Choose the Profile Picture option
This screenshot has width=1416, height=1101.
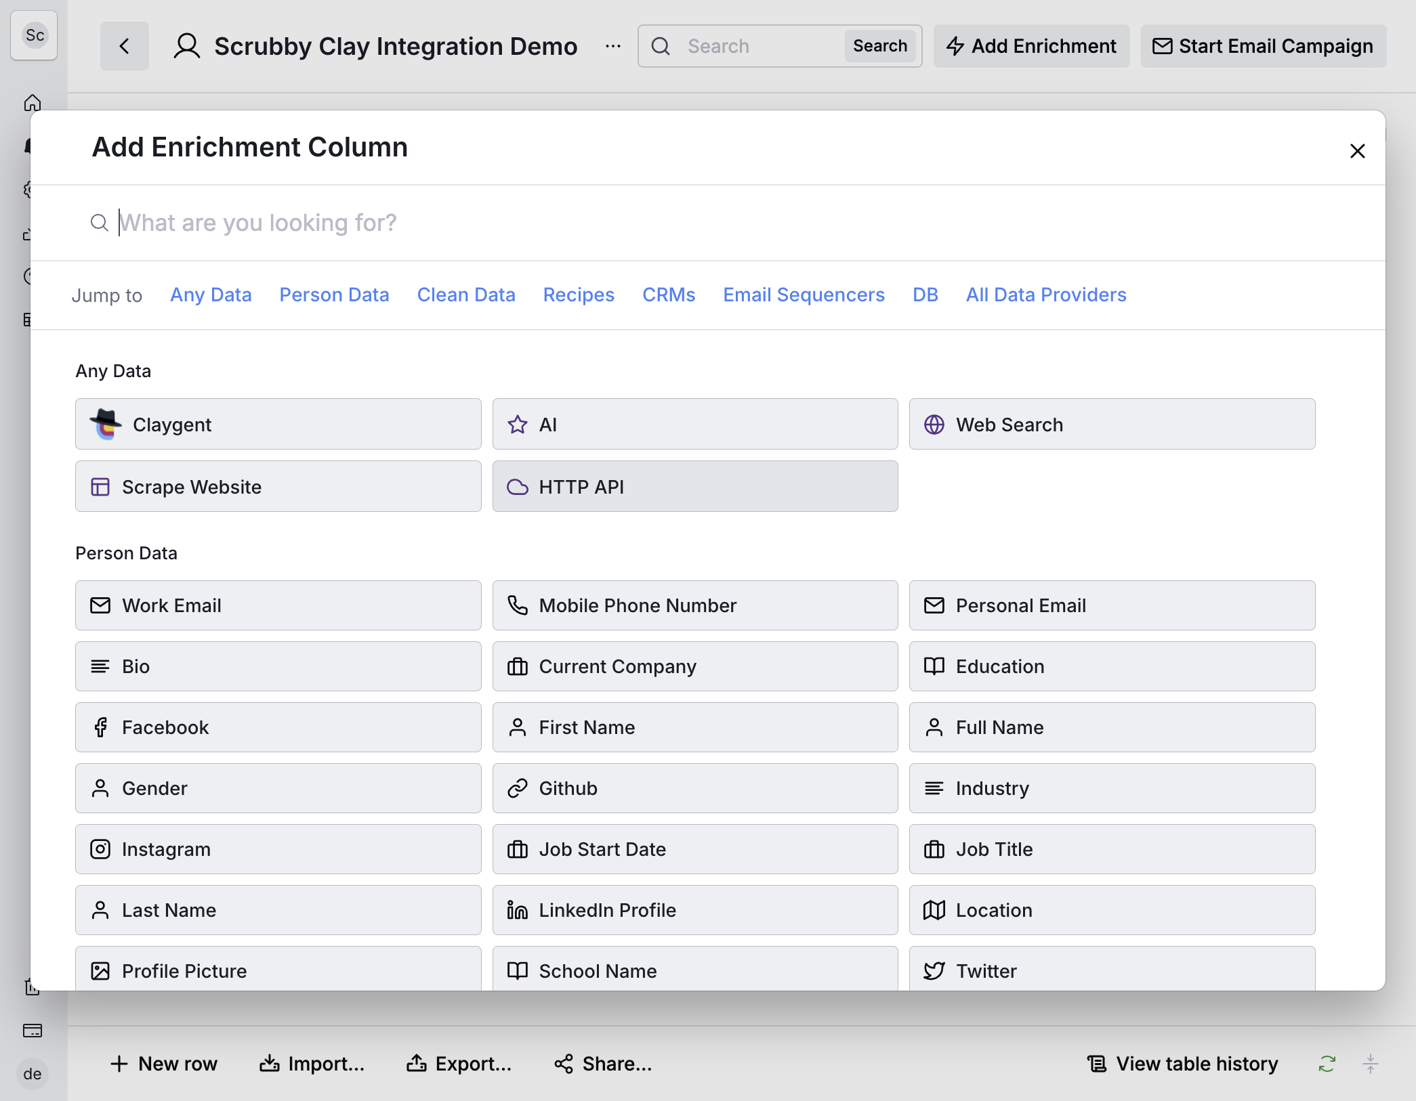278,969
